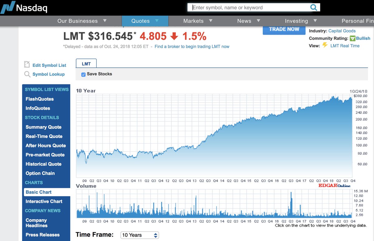
Task: Open FlashQuotes in sidebar
Action: [40, 99]
